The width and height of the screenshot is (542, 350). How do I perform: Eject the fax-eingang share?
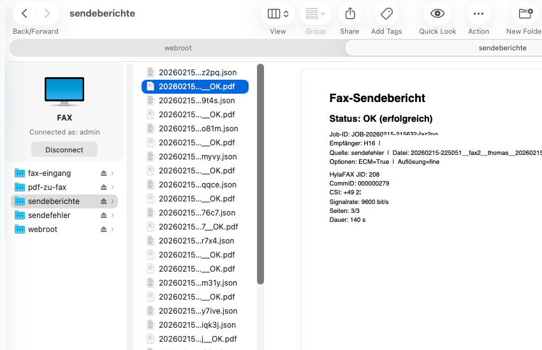(103, 173)
